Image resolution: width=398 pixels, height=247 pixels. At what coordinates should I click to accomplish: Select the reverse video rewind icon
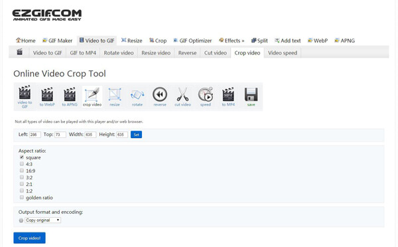tap(160, 96)
